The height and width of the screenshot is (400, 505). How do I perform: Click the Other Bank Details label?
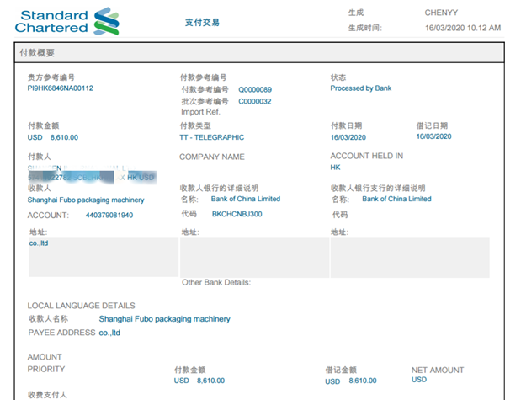(216, 282)
